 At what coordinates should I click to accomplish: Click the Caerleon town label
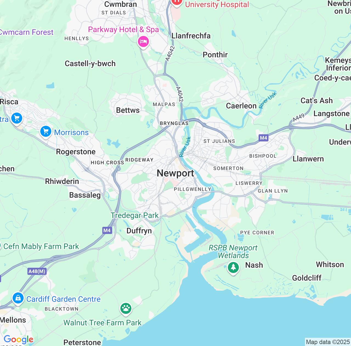241,106
